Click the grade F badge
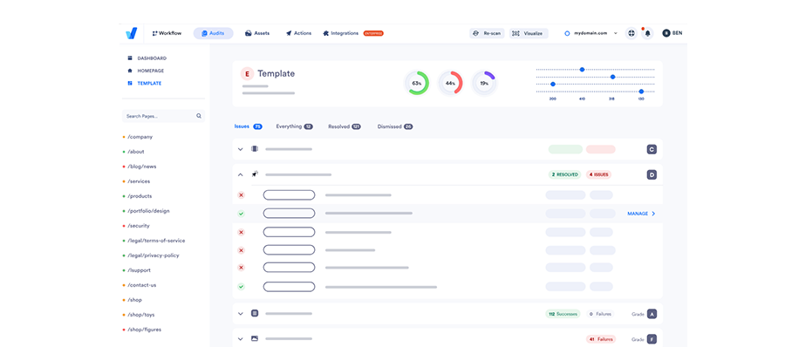Image resolution: width=785 pixels, height=347 pixels. click(652, 339)
